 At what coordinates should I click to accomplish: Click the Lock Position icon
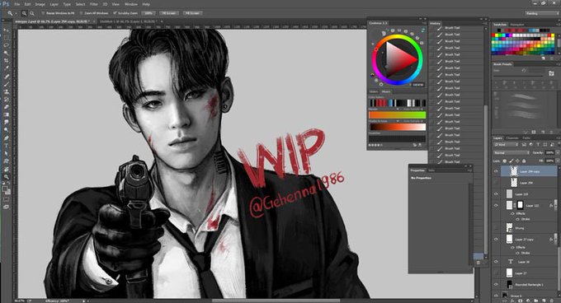click(x=517, y=161)
